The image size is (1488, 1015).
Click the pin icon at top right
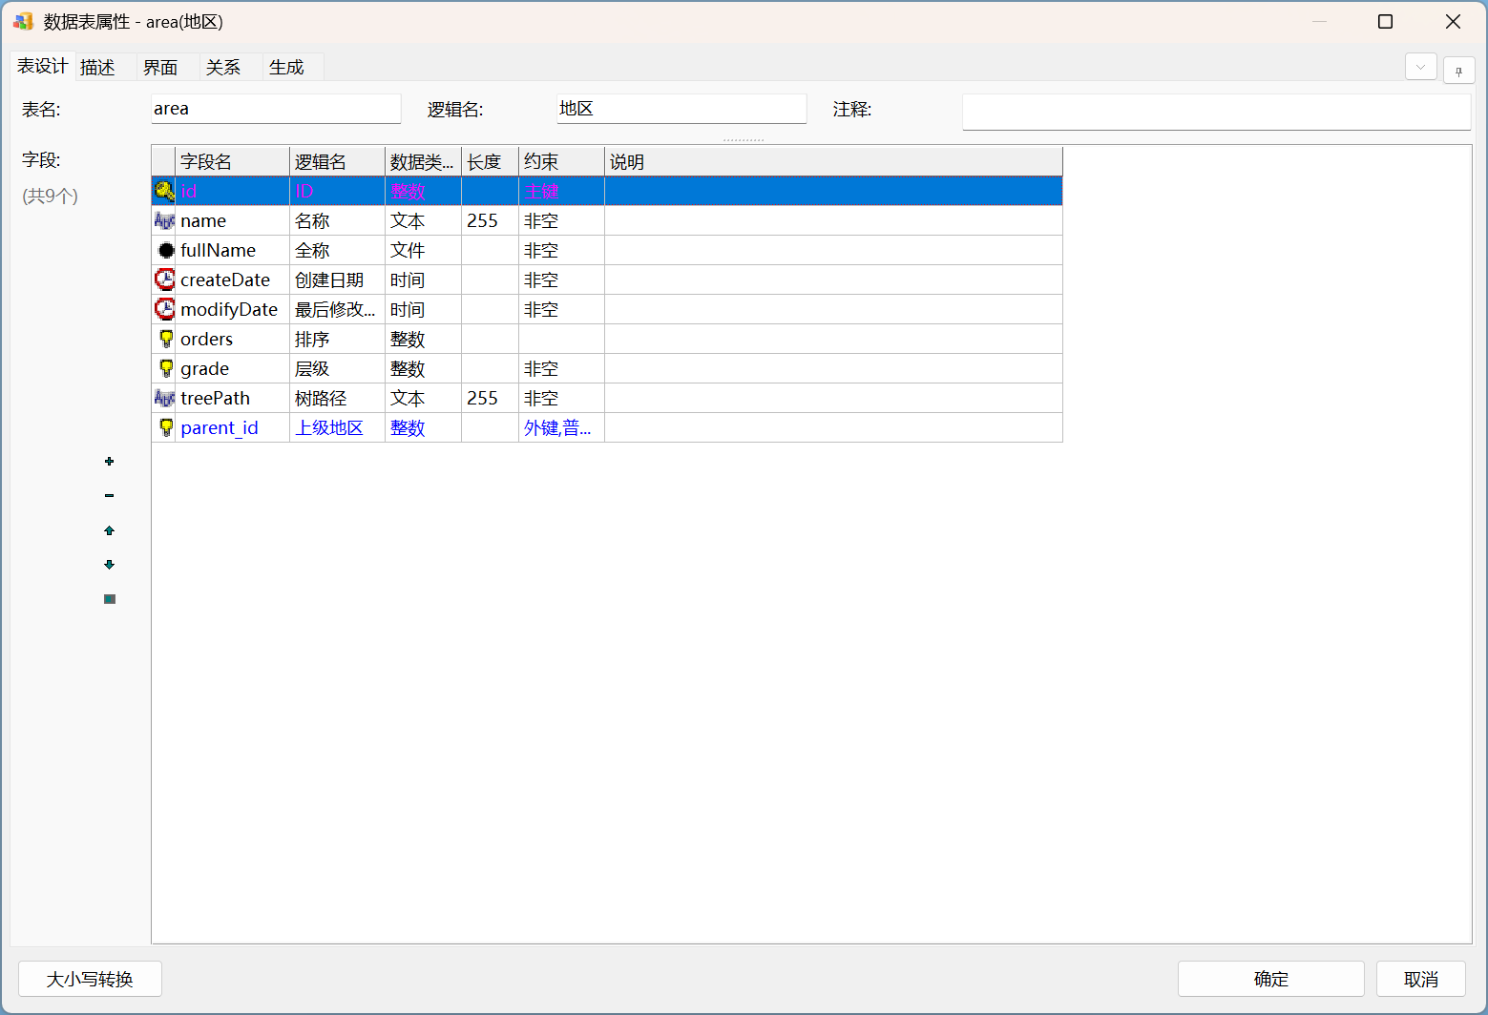point(1458,70)
